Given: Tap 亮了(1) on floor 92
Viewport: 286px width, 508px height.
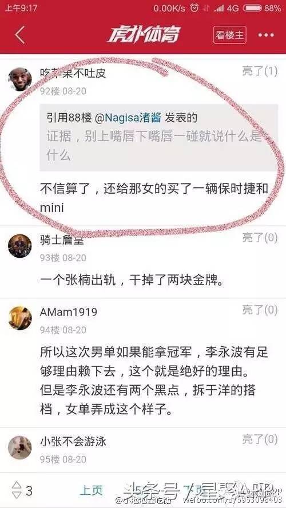Looking at the screenshot, I should coord(260,71).
